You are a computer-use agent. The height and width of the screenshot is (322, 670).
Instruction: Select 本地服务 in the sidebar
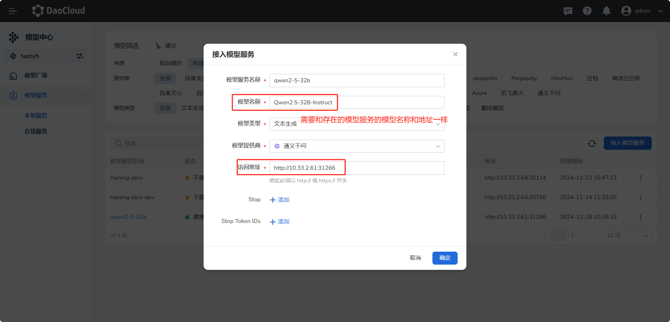tap(36, 115)
